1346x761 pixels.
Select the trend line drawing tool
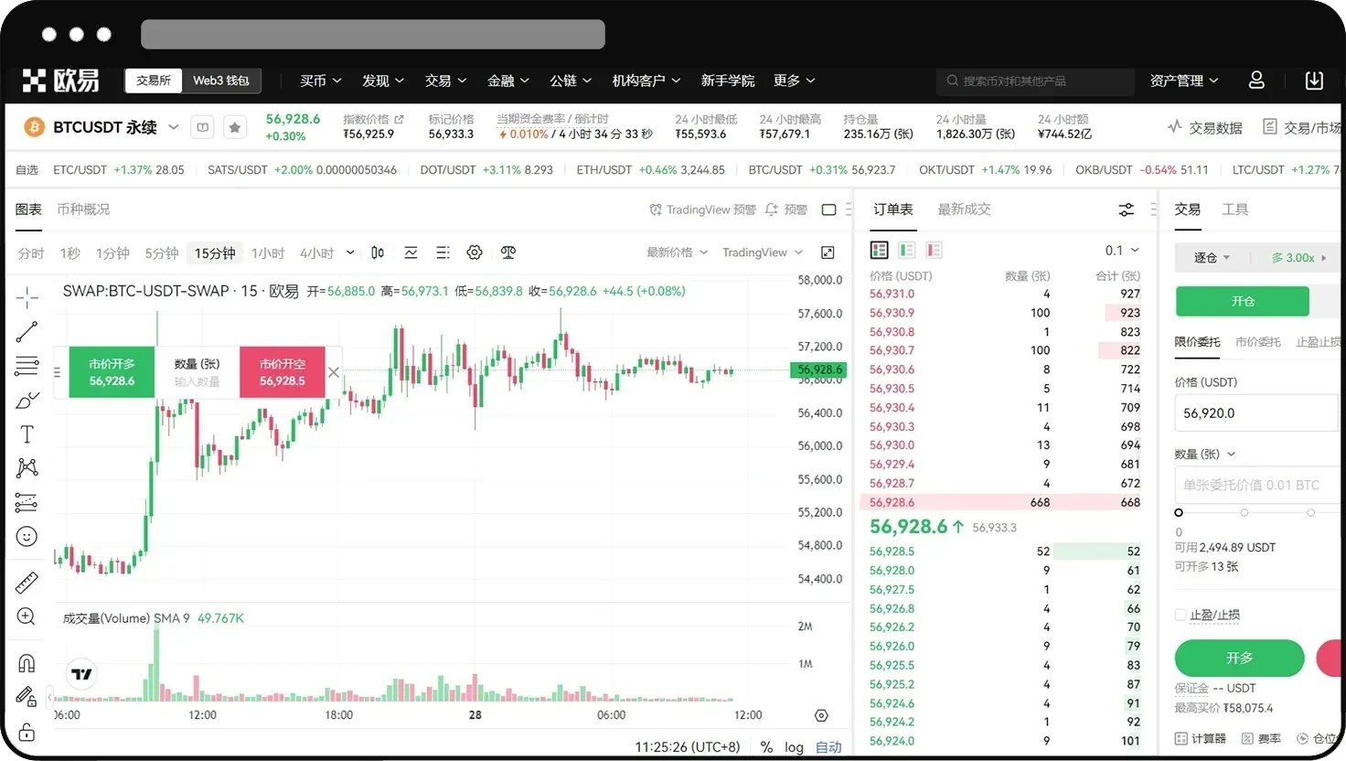click(x=27, y=332)
